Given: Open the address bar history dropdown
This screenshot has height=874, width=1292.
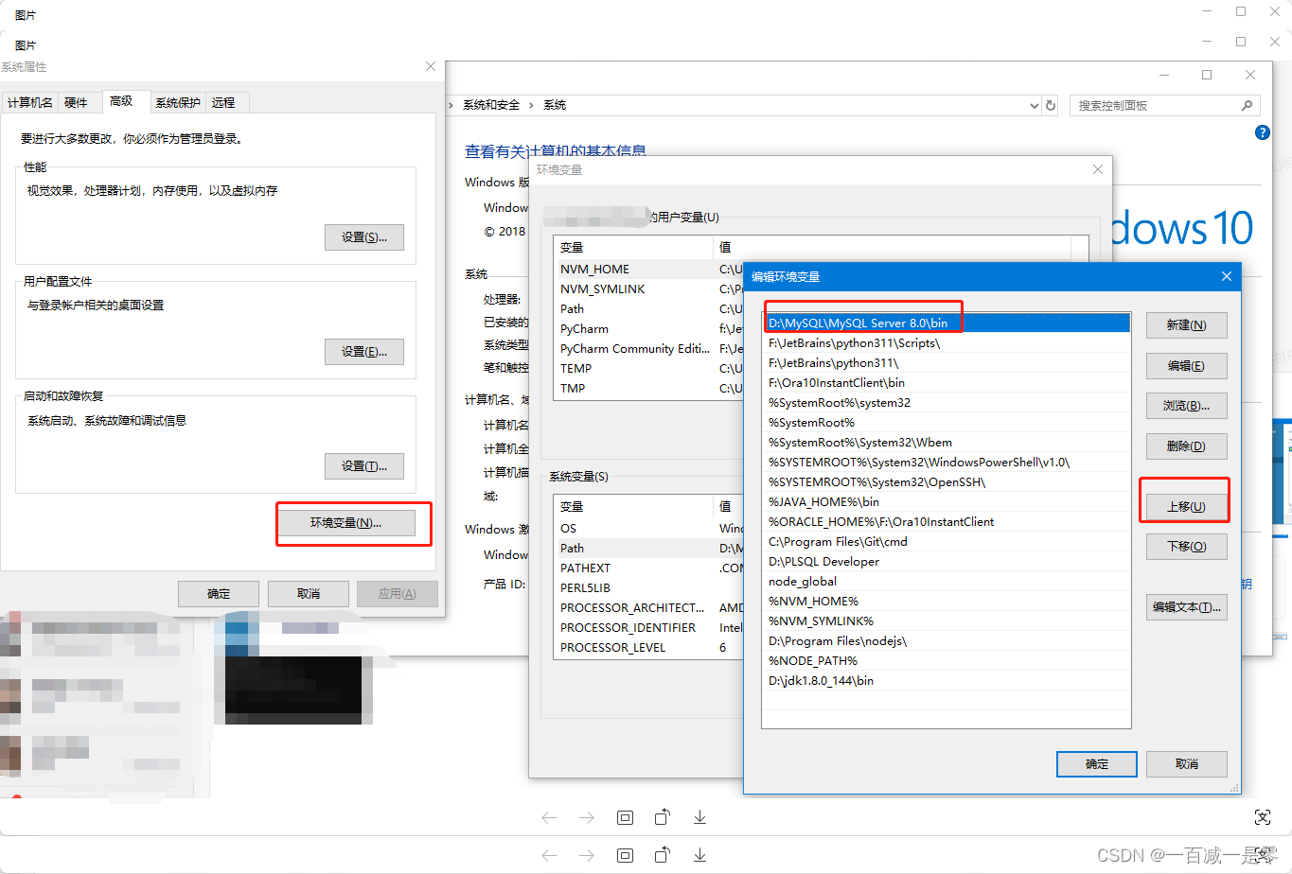Looking at the screenshot, I should (x=1034, y=105).
